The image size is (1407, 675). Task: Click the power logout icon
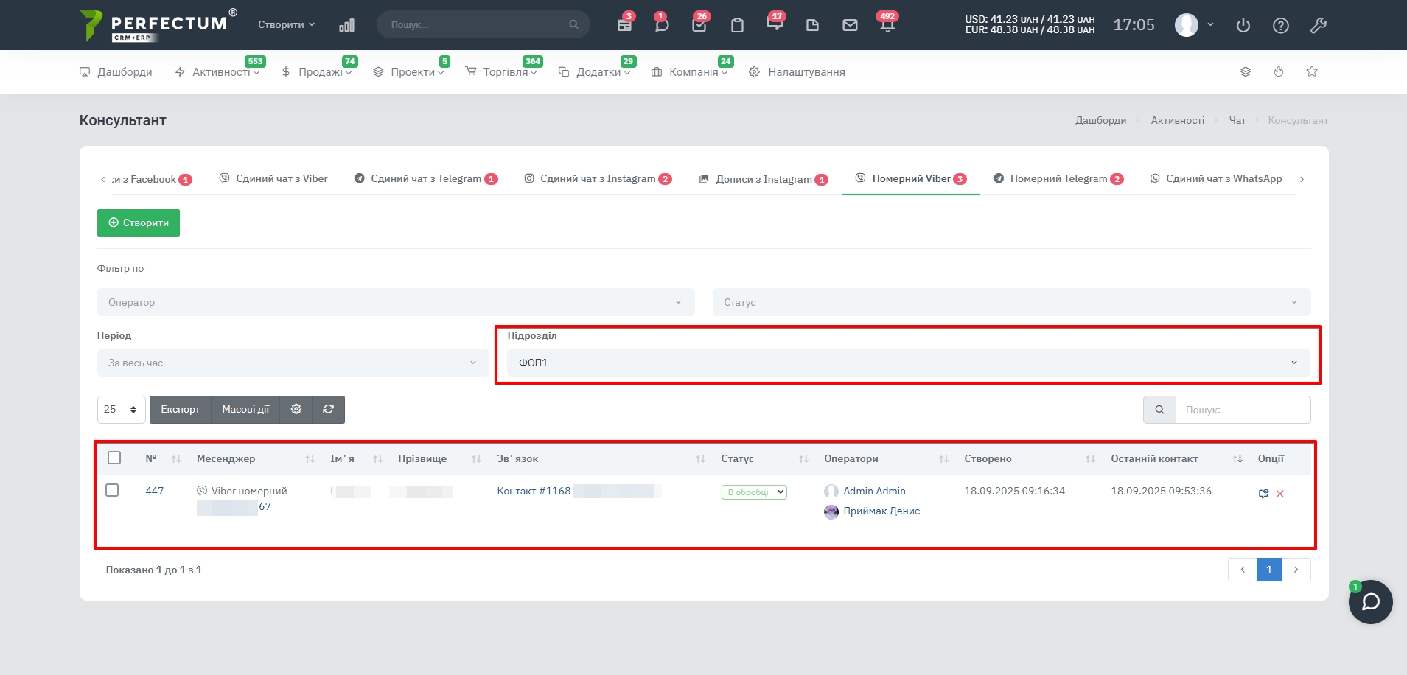tap(1243, 26)
